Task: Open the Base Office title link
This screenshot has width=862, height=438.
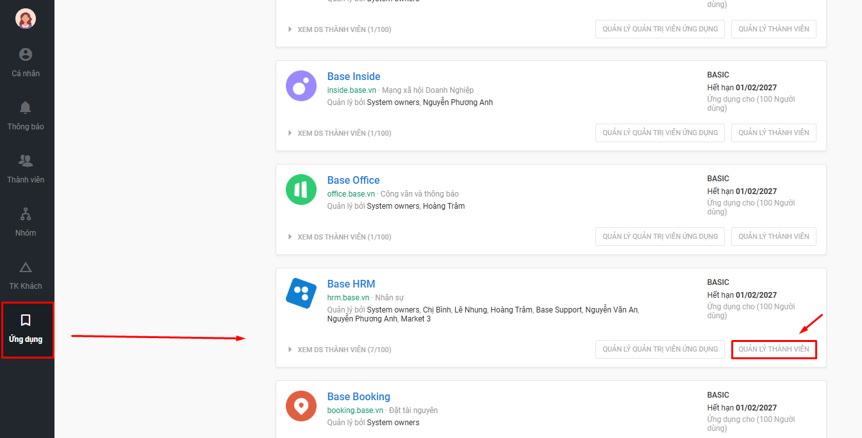Action: (353, 181)
